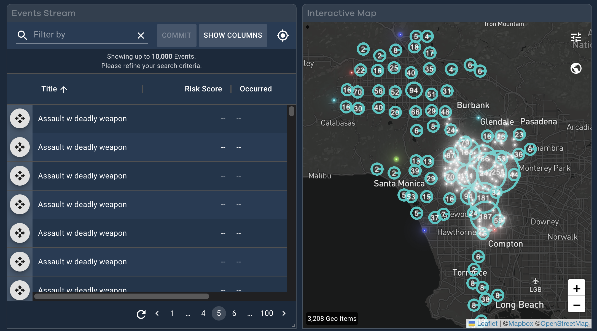This screenshot has height=331, width=597.
Task: Clear the filter with the X icon
Action: 141,35
